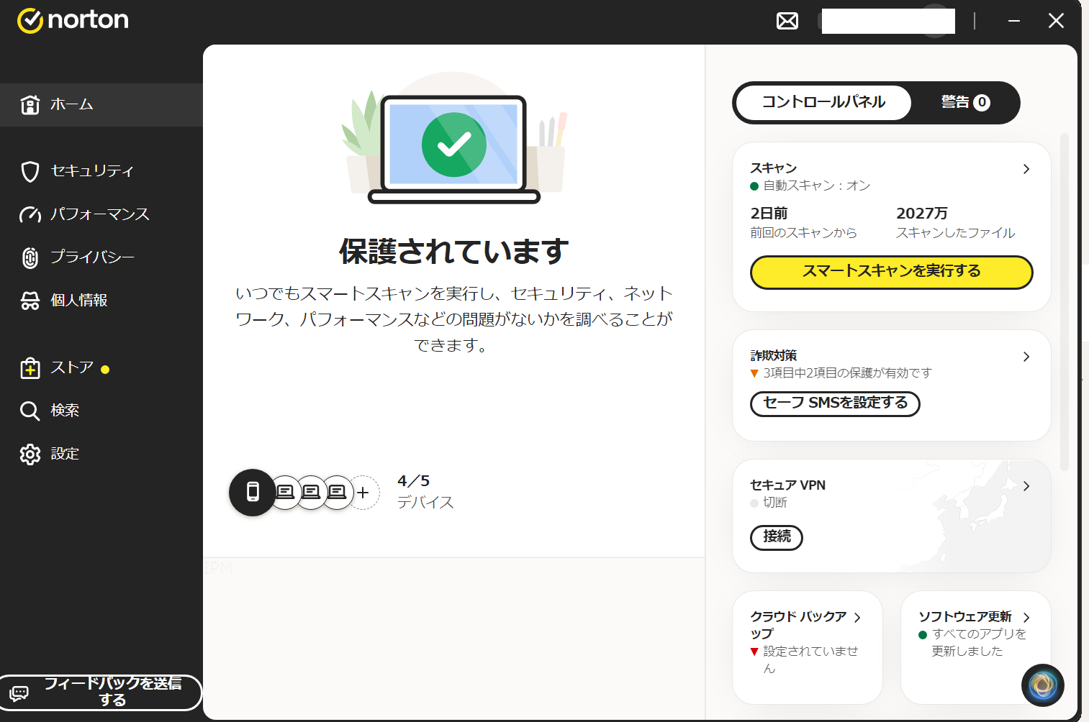Click the セキュア VPN card title
This screenshot has height=722, width=1089.
coord(788,485)
